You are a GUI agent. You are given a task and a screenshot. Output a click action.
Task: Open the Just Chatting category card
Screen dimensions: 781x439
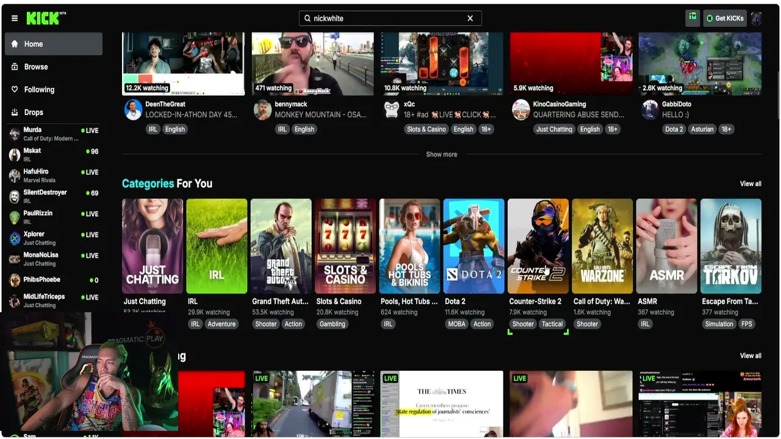[x=153, y=246]
